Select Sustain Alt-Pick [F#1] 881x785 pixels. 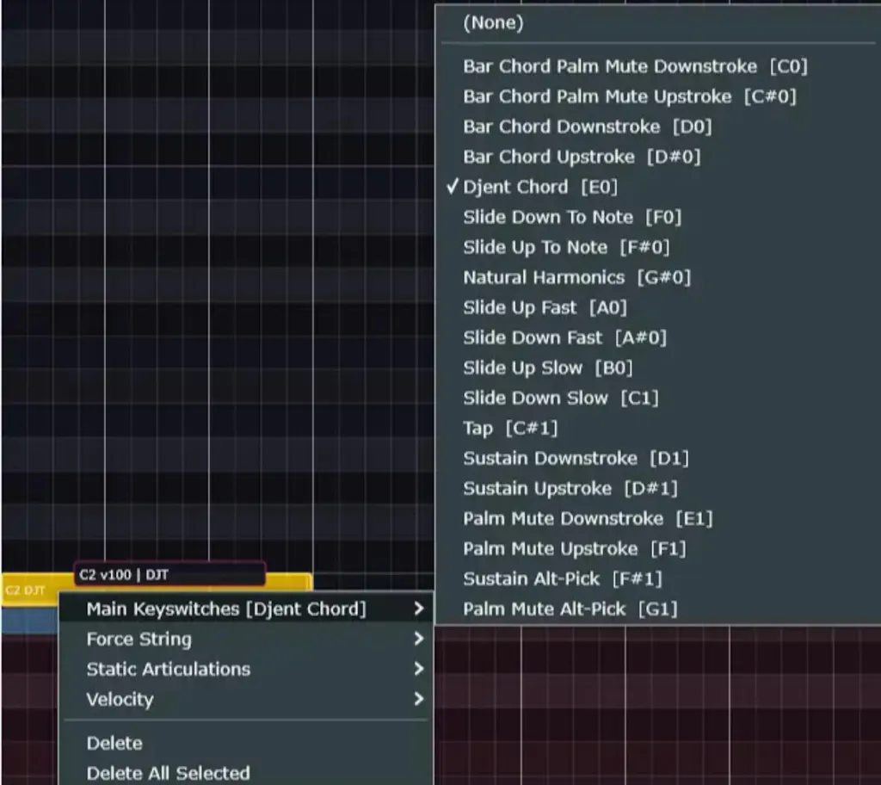[x=562, y=578]
